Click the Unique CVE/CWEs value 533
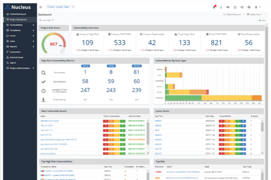Screen dimensions: 271x180 pyautogui.click(x=120, y=43)
